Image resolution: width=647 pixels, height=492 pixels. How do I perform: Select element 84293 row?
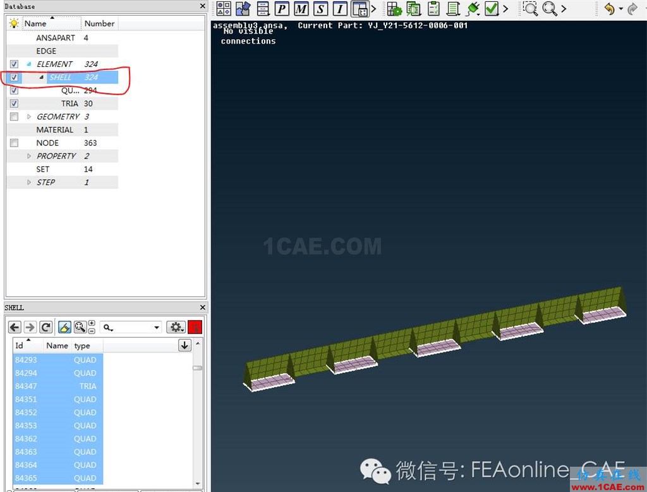tap(57, 359)
